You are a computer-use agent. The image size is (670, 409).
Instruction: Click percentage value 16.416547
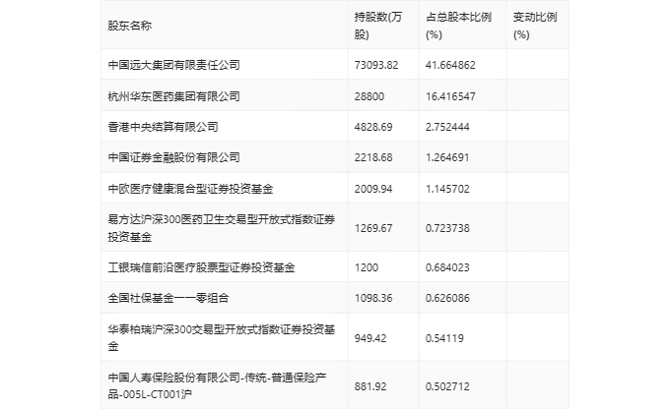(x=450, y=96)
